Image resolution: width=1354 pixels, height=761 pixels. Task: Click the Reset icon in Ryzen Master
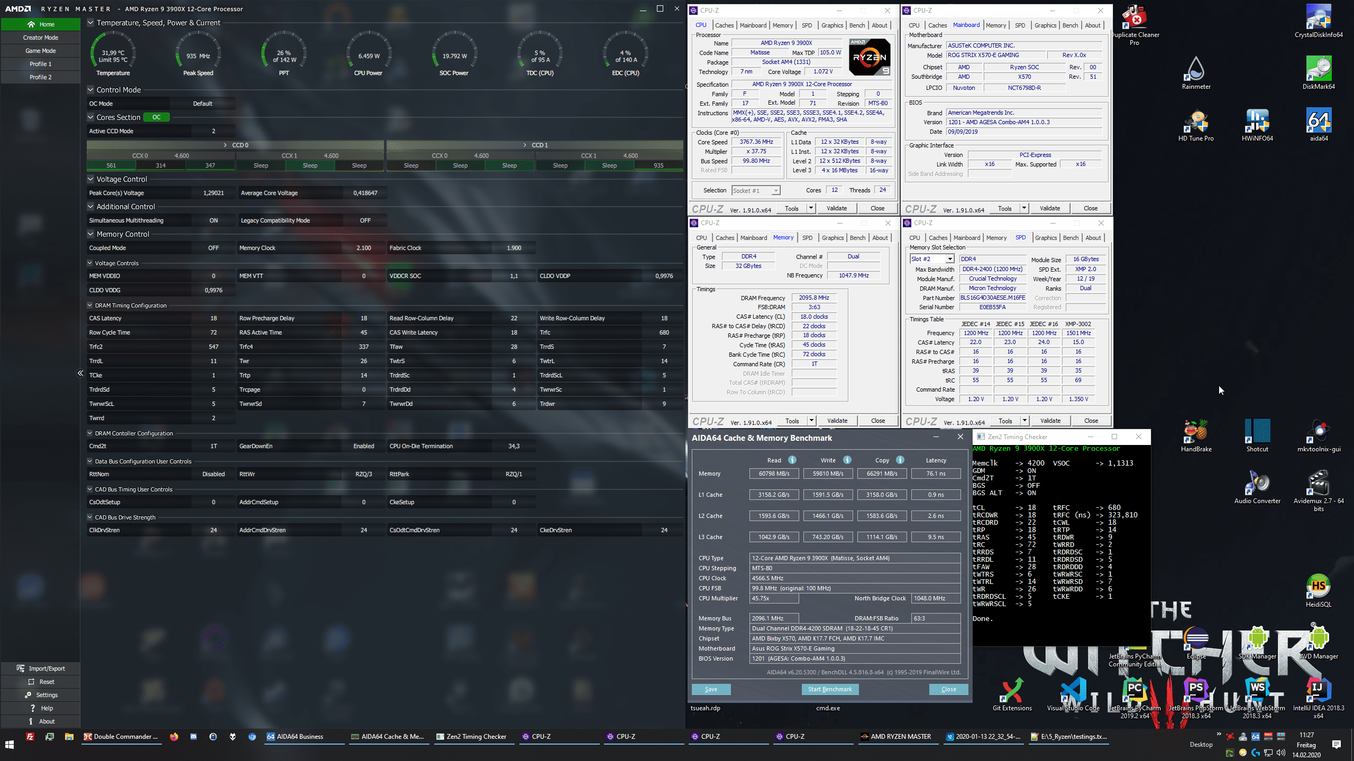coord(31,682)
